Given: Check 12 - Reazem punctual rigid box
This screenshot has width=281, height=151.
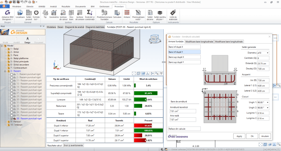Looking at the screenshot, I should coord(12,84).
